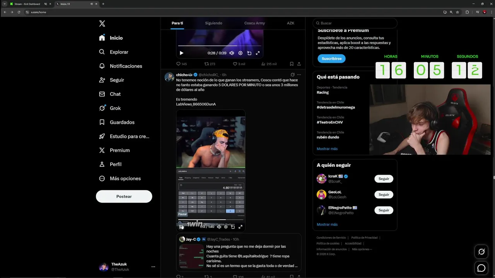Open Chat in the sidebar
The height and width of the screenshot is (278, 495).
tap(110, 94)
